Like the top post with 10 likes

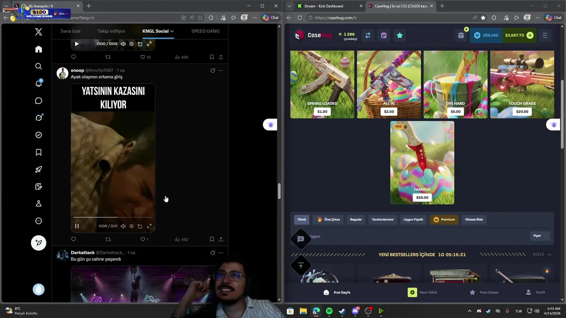click(145, 57)
